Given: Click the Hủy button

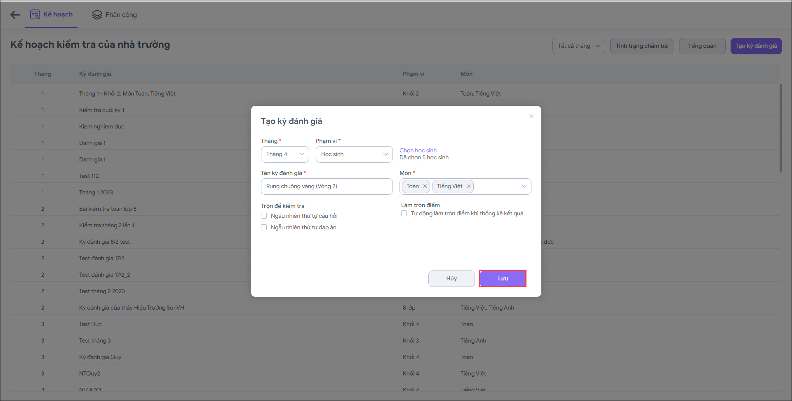Looking at the screenshot, I should (451, 278).
